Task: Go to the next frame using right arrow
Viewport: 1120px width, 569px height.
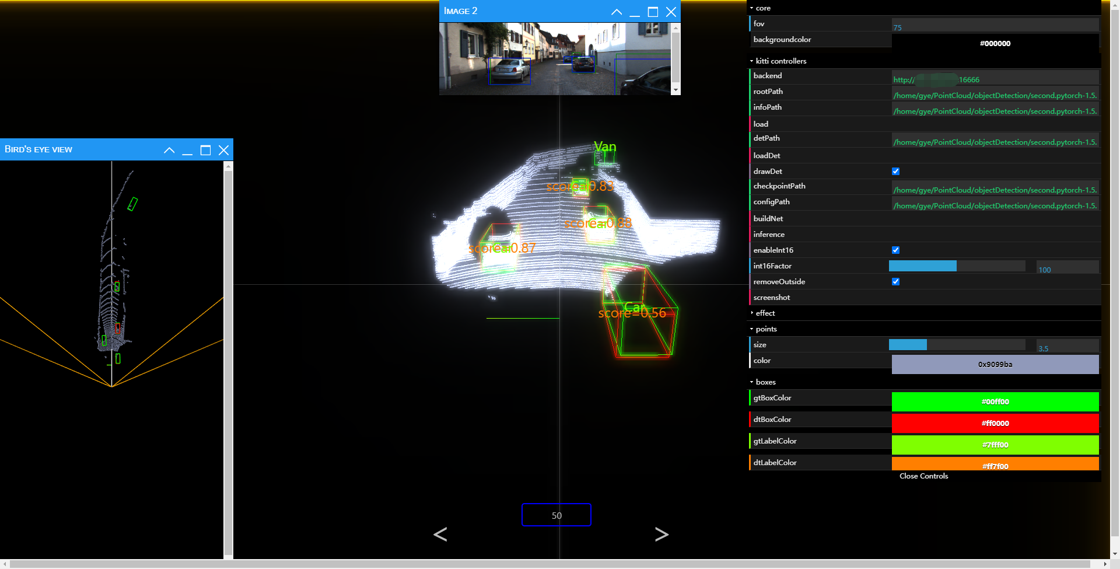Action: [x=661, y=534]
